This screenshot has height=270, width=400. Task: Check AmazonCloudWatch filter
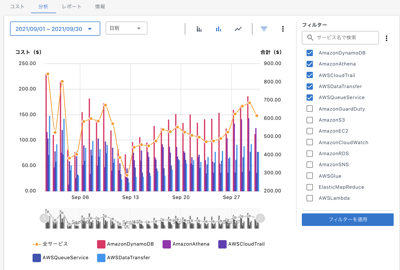click(x=310, y=142)
